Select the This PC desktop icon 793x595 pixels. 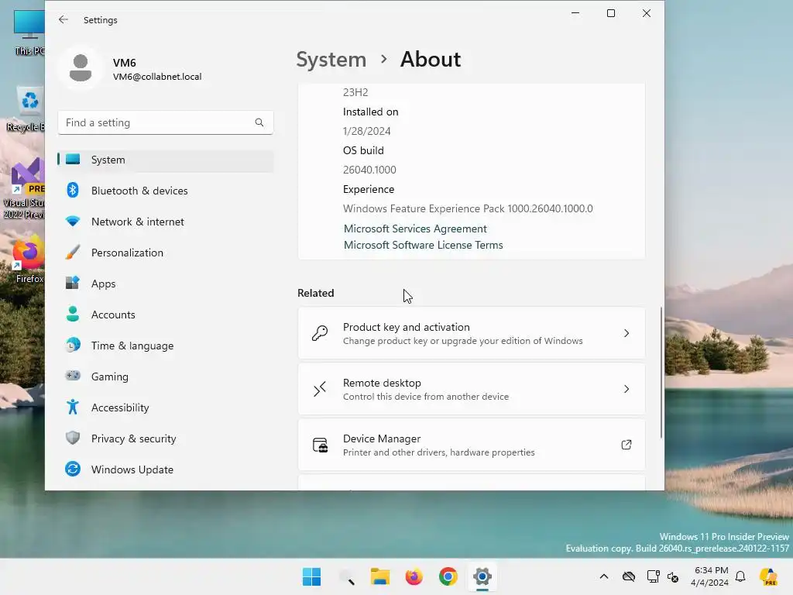(x=29, y=31)
